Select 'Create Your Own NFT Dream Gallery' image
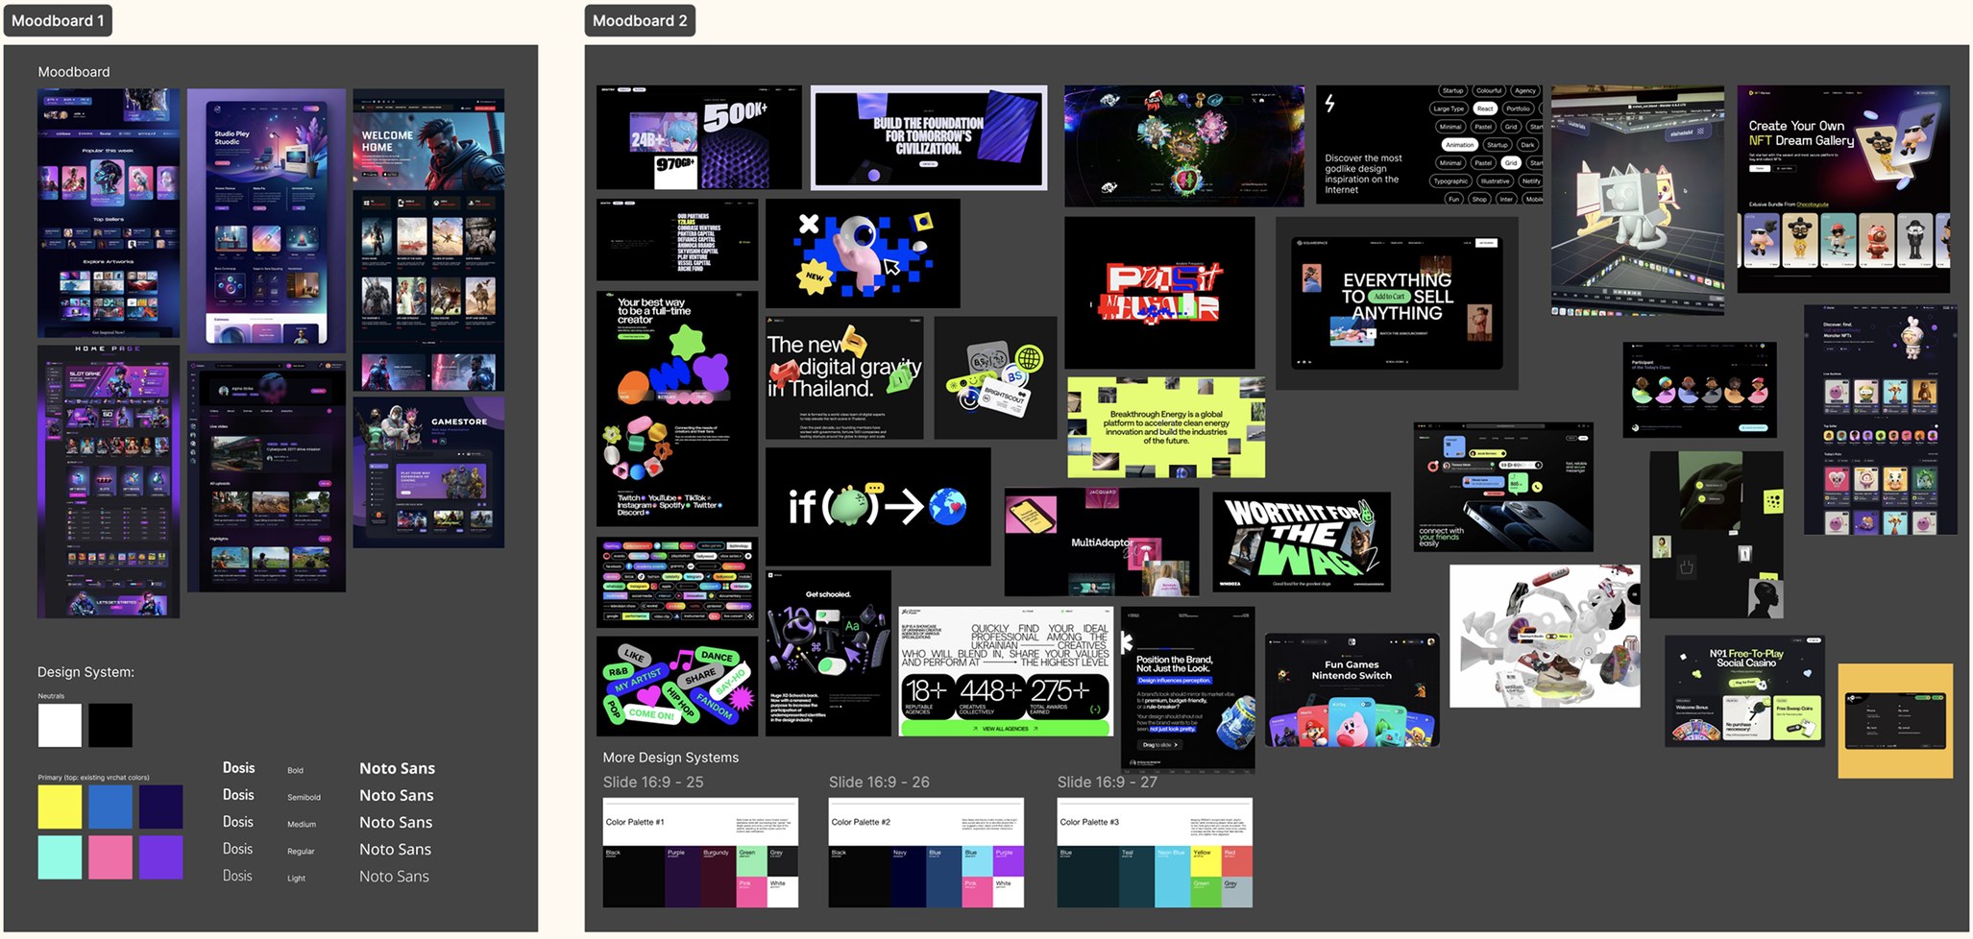Image resolution: width=1973 pixels, height=939 pixels. [x=1842, y=189]
